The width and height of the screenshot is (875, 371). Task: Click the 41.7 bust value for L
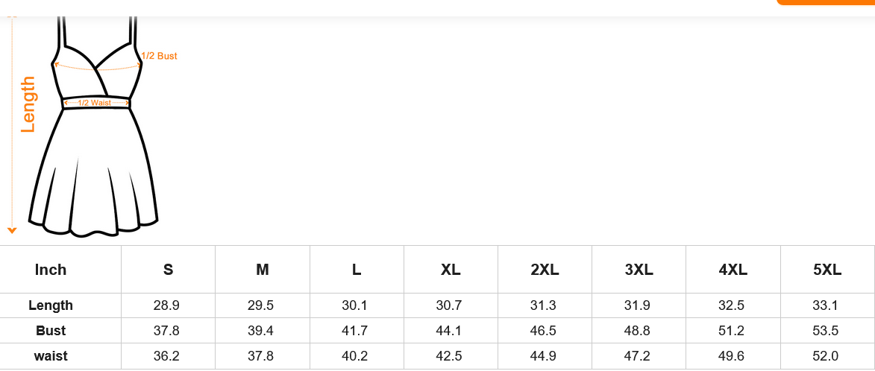(355, 331)
